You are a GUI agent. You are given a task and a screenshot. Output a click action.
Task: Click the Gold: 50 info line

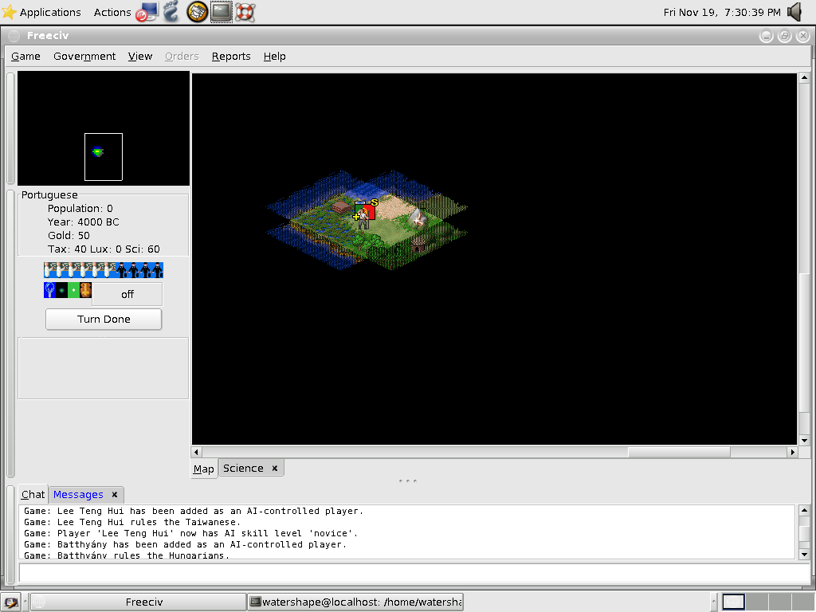[x=69, y=235]
